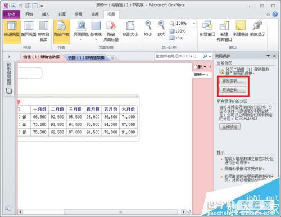Switch to the 开始 Home ribbon tab
This screenshot has width=281, height=217.
[x=29, y=14]
